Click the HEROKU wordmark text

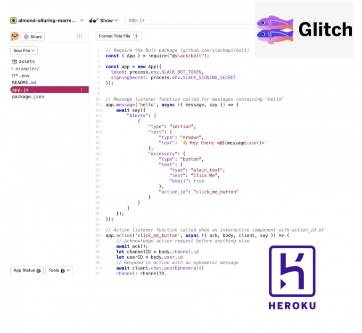292,306
